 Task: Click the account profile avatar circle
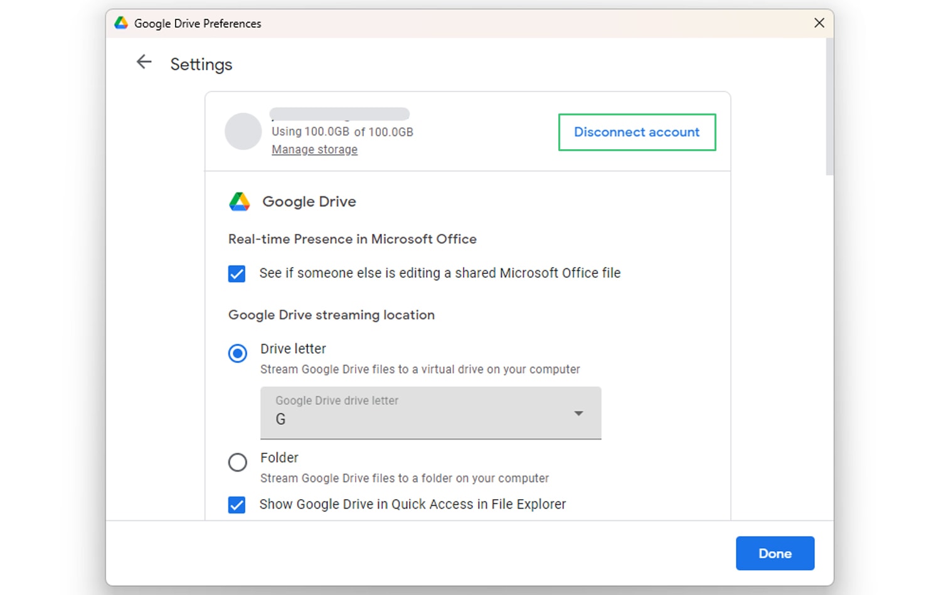243,132
